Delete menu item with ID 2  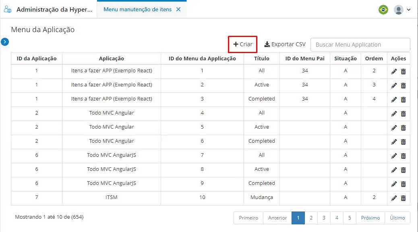tap(404, 85)
